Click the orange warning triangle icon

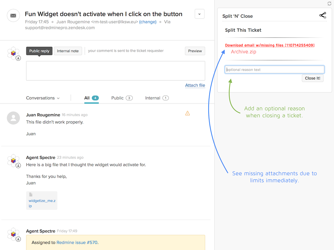tap(187, 113)
